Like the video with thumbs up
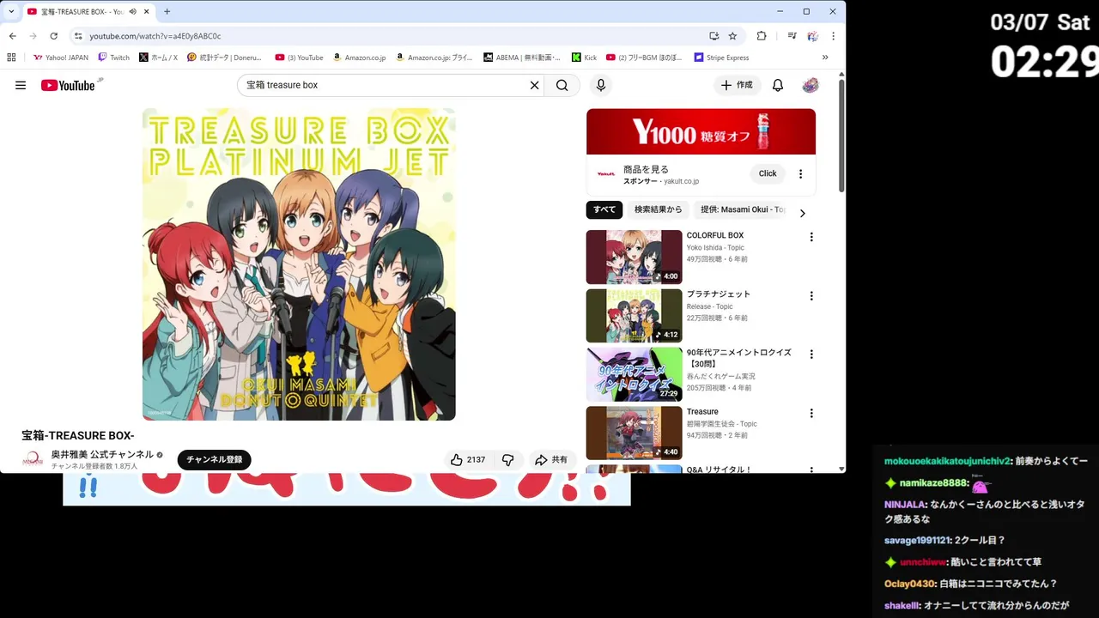Screen dimensions: 1099x618 coord(468,460)
